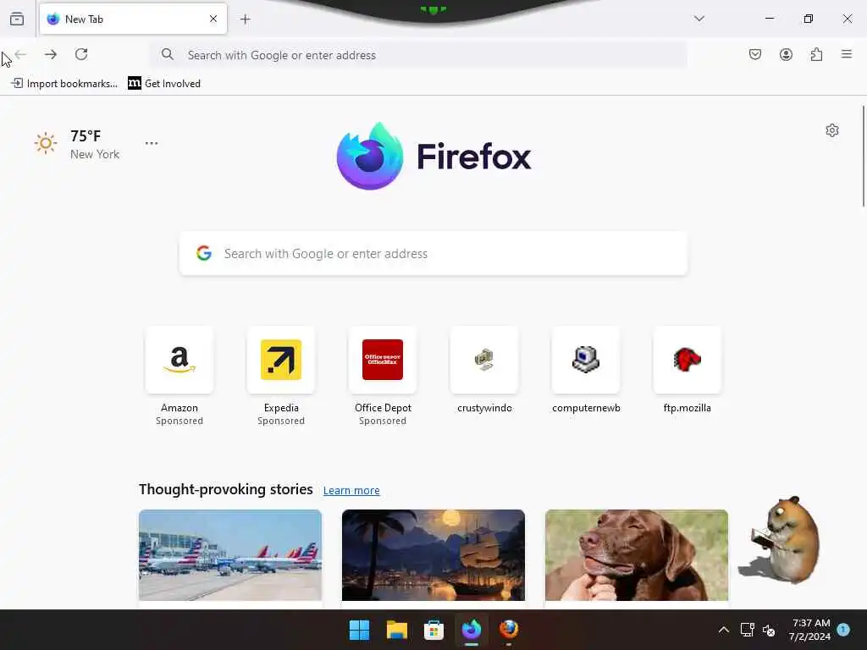This screenshot has width=867, height=650.
Task: Click the orange Firefox taskbar icon
Action: coord(509,630)
